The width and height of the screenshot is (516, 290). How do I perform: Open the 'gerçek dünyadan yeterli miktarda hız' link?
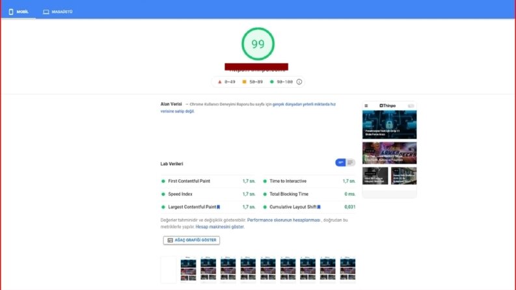click(304, 104)
